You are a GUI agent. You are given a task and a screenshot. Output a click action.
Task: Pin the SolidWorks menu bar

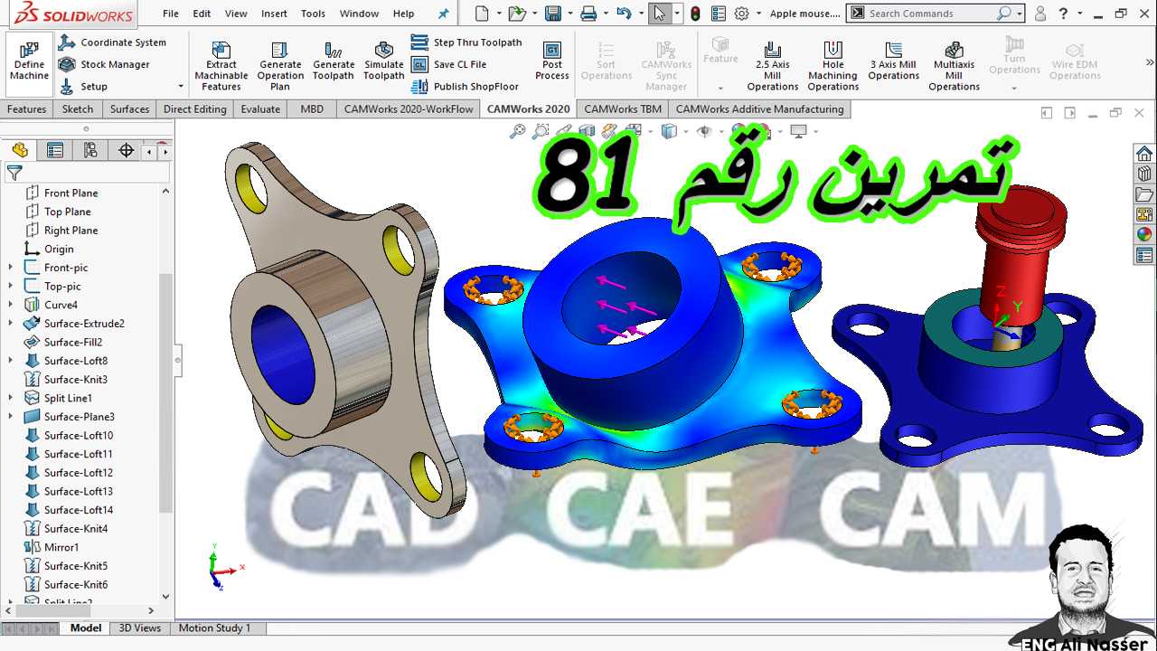click(x=443, y=14)
